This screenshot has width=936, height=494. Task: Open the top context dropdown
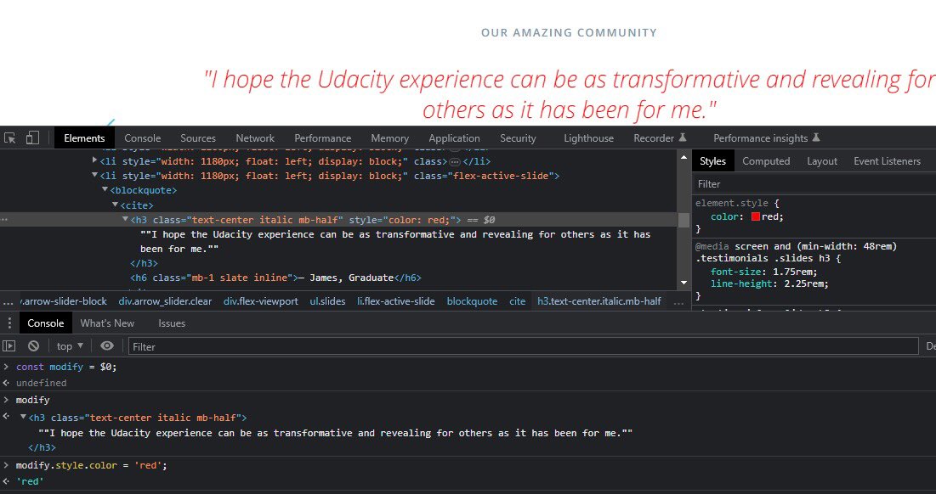tap(70, 345)
